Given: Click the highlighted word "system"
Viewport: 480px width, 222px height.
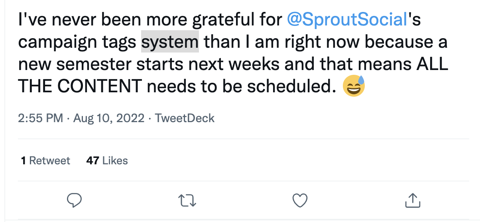Looking at the screenshot, I should (x=170, y=43).
